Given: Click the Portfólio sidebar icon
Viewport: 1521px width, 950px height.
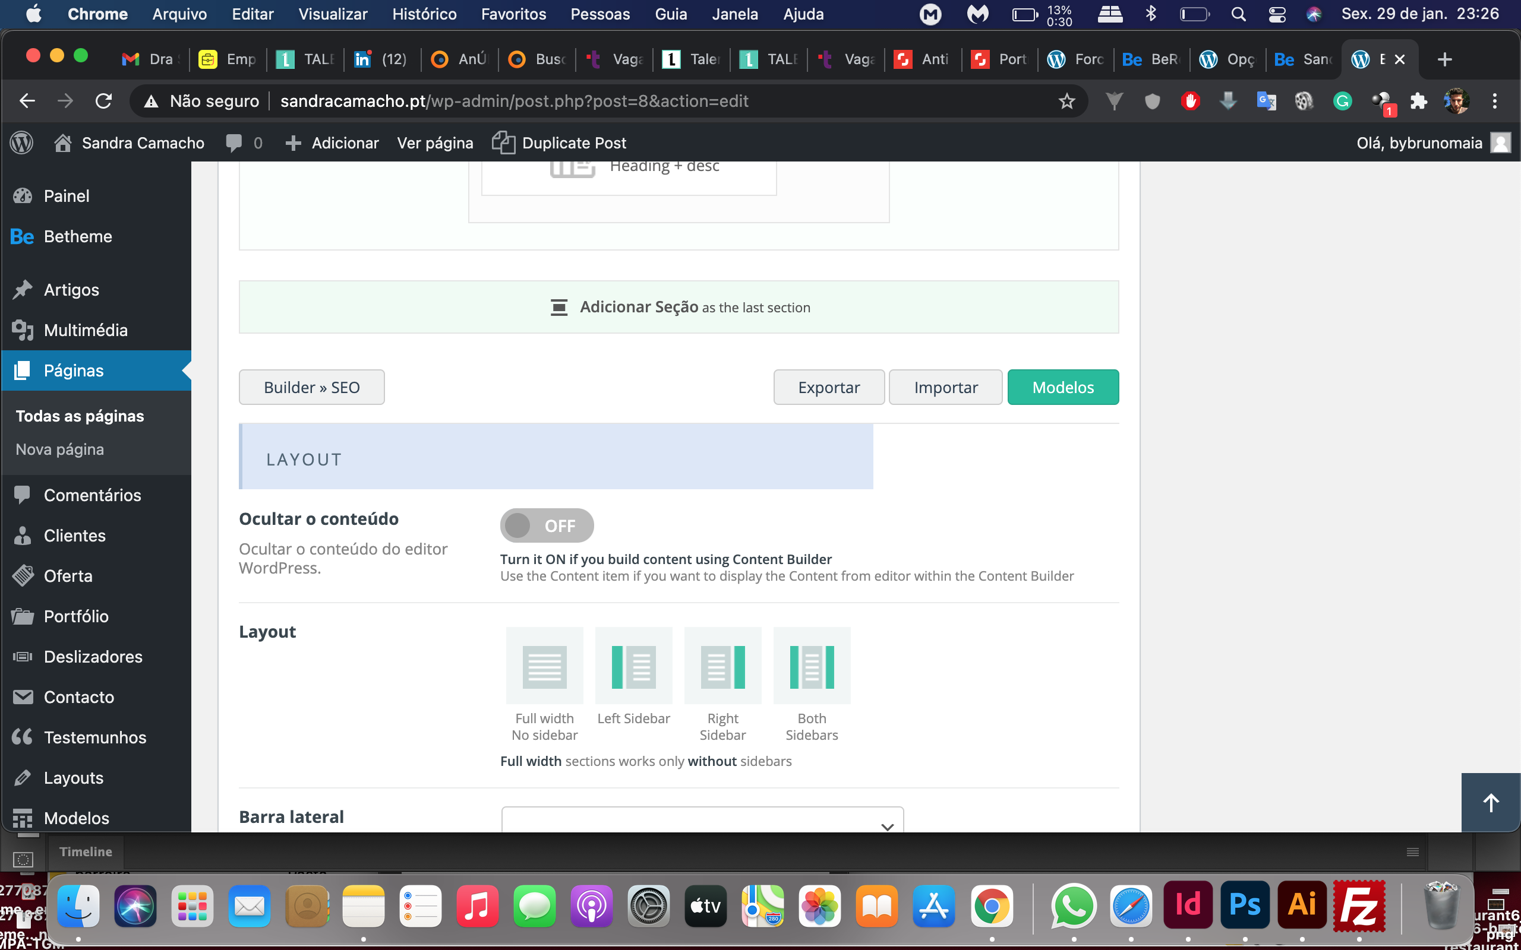Looking at the screenshot, I should tap(23, 614).
